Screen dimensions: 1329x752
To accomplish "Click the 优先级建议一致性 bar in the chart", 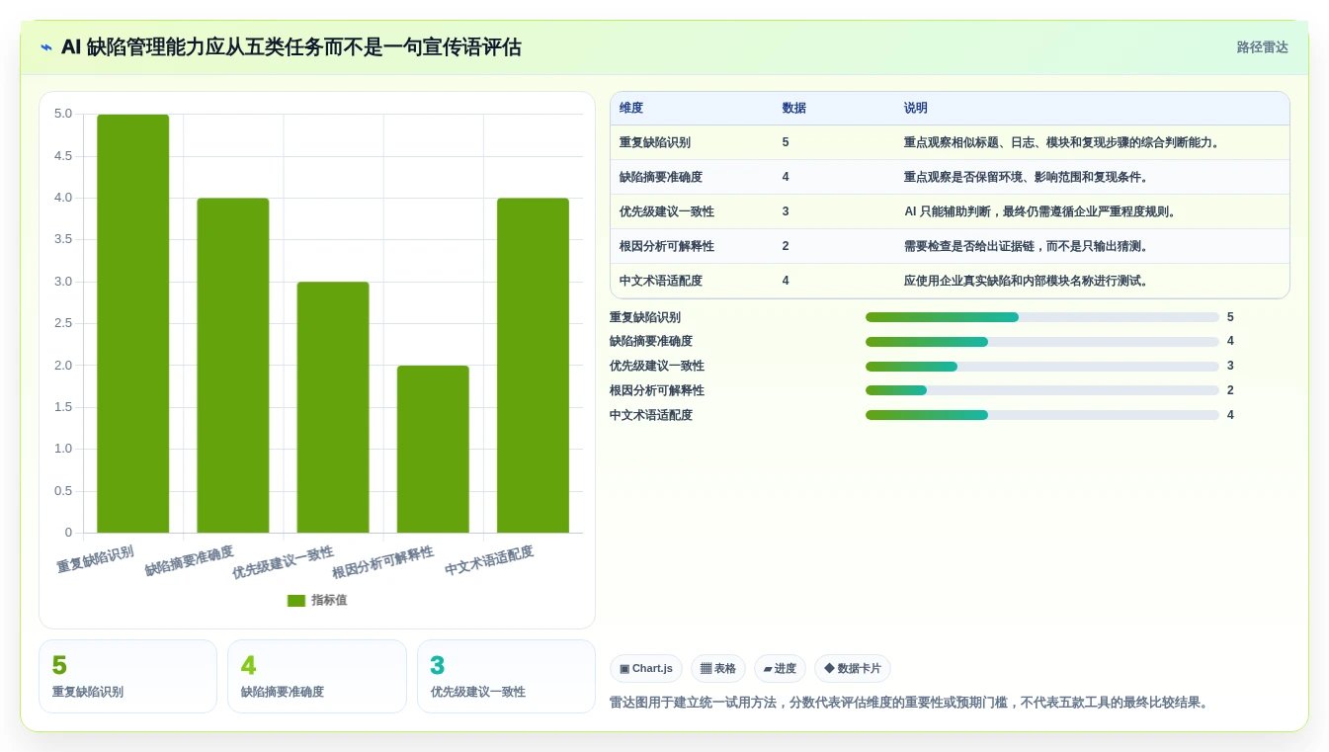I will (x=333, y=407).
